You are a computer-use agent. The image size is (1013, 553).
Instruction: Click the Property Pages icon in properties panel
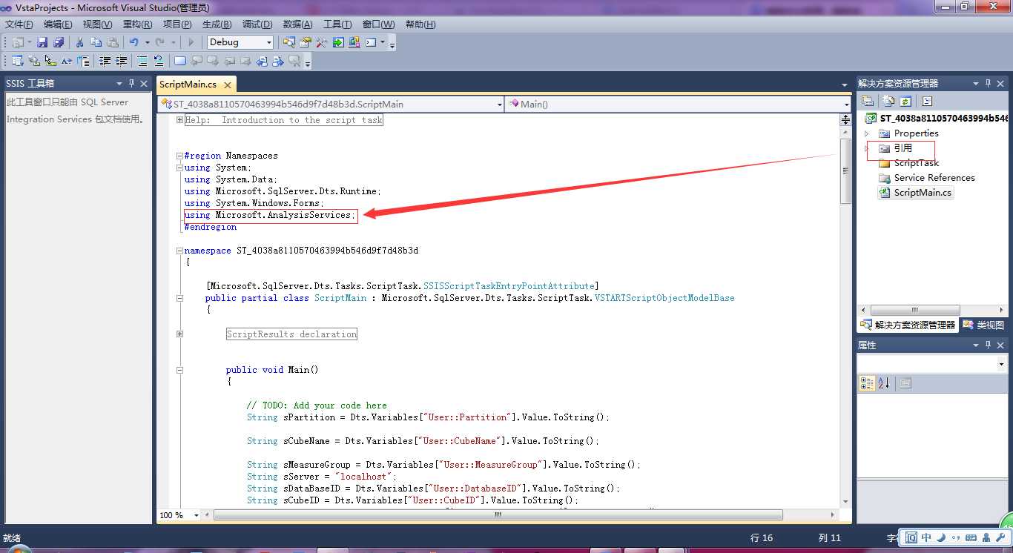[x=905, y=383]
